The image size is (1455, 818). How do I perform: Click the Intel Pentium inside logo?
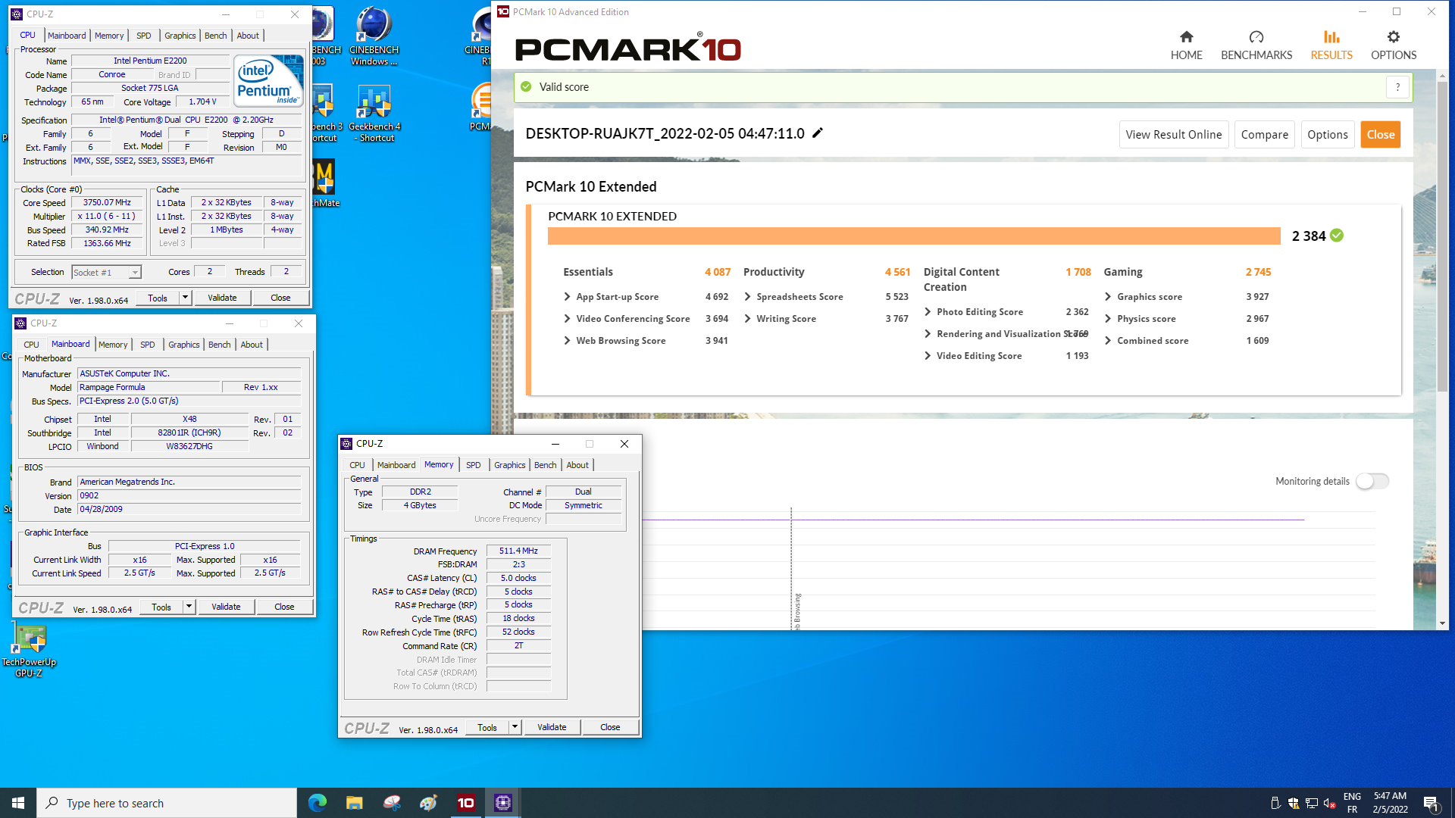[x=268, y=80]
